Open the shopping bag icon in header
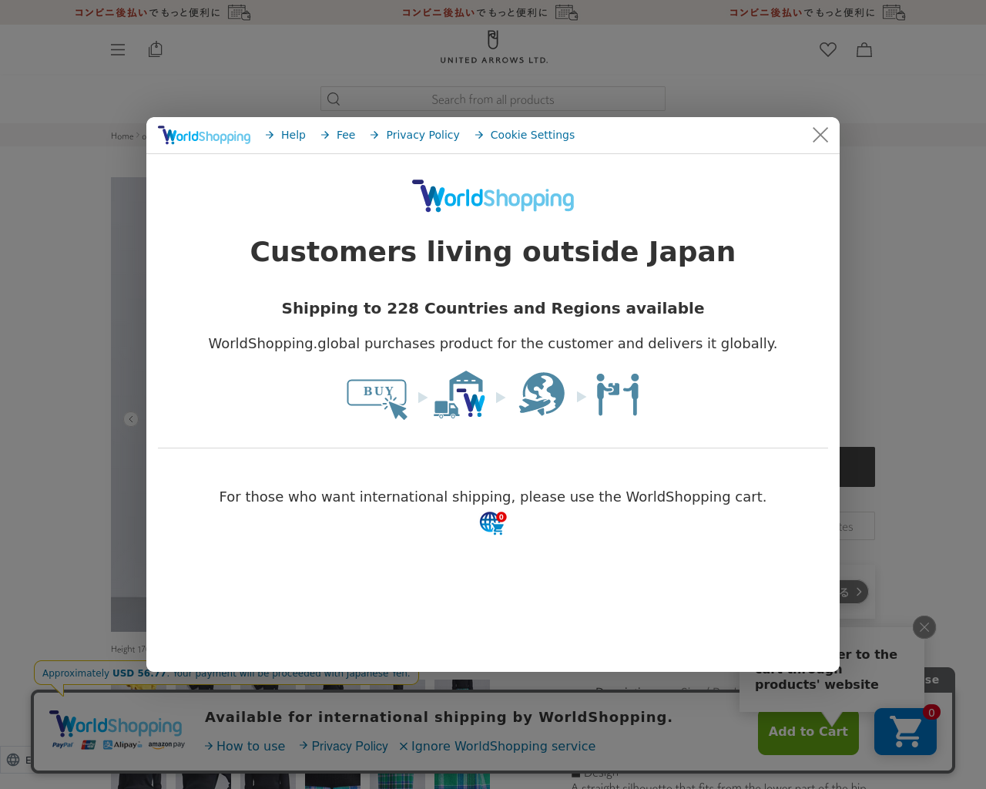 coord(864,50)
